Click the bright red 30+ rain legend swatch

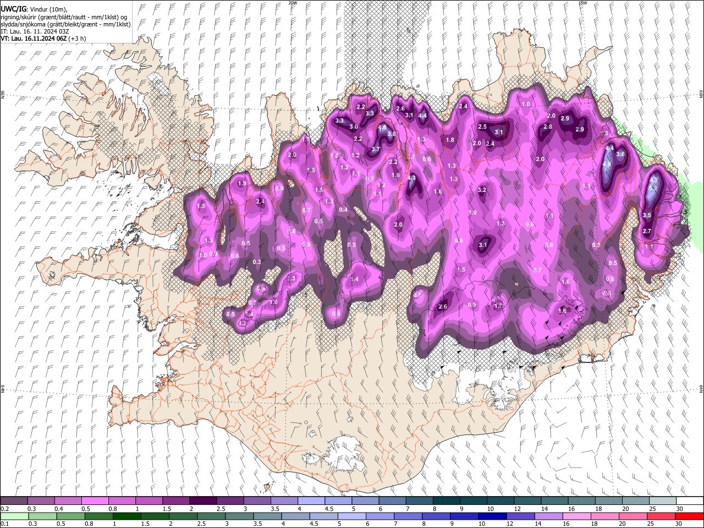689,516
